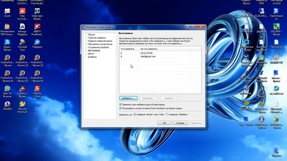
Task: Open the Общие settings section
Action: 91,34
